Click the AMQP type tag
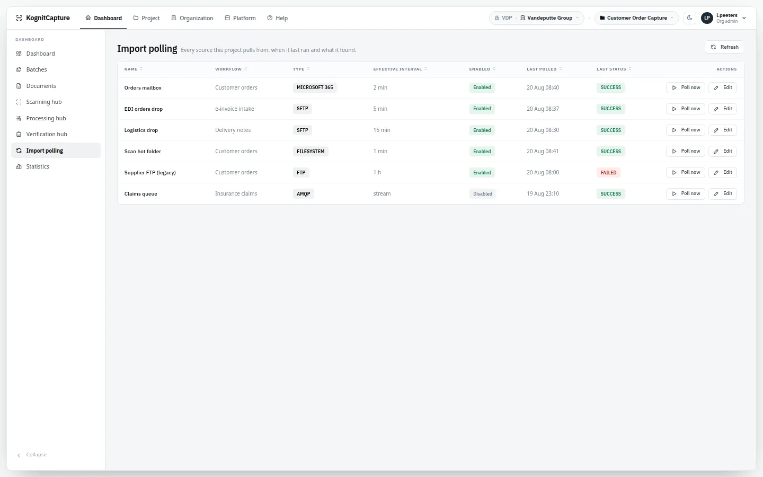This screenshot has height=477, width=763. click(x=304, y=194)
